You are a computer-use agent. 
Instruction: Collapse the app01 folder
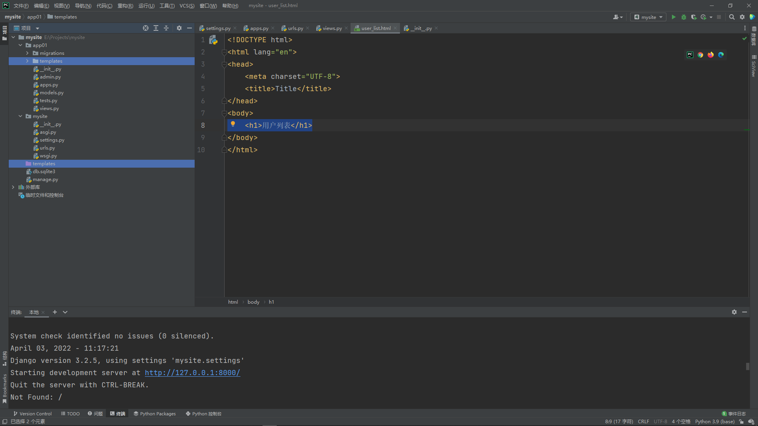[x=21, y=45]
